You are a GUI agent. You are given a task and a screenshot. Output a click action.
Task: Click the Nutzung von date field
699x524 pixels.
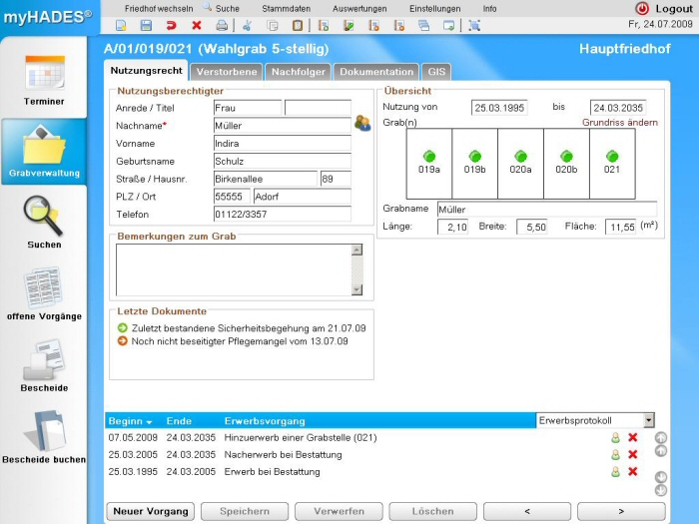click(x=499, y=108)
